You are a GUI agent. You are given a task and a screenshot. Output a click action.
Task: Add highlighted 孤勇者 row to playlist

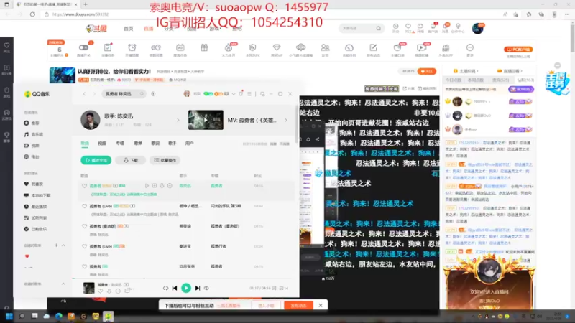click(x=155, y=186)
